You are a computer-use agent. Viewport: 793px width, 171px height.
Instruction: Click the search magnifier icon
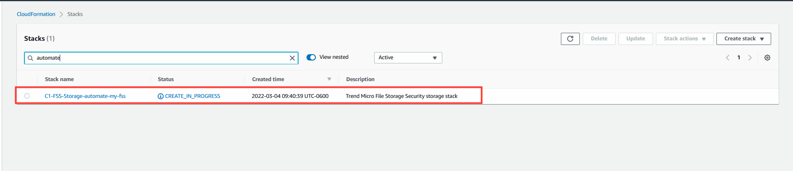[x=30, y=58]
